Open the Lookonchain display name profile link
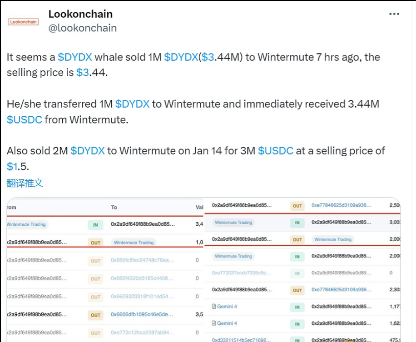Screen dimensions: 416x342 click(x=80, y=14)
